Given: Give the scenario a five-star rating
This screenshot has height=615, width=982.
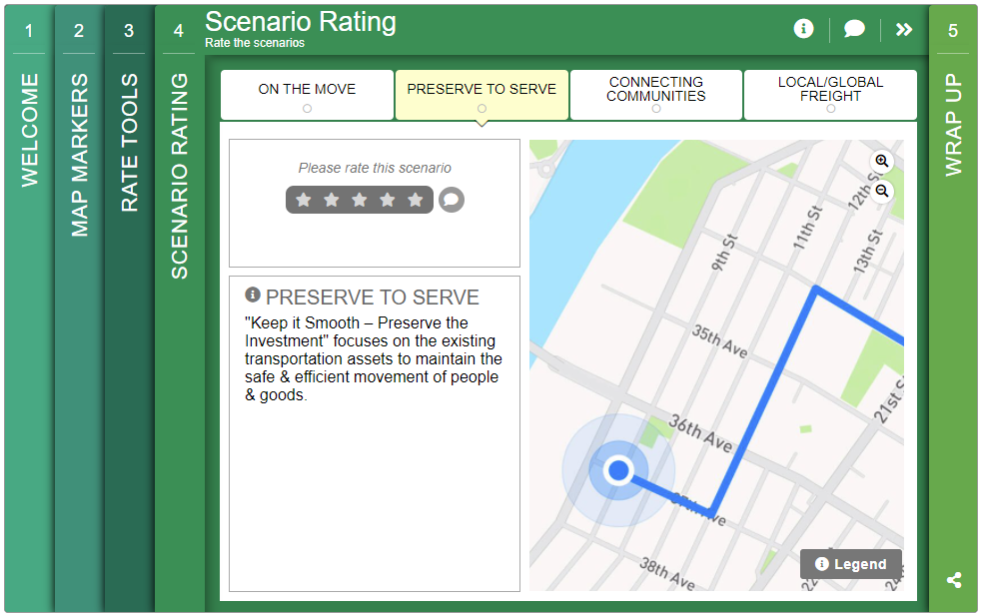Looking at the screenshot, I should [416, 200].
